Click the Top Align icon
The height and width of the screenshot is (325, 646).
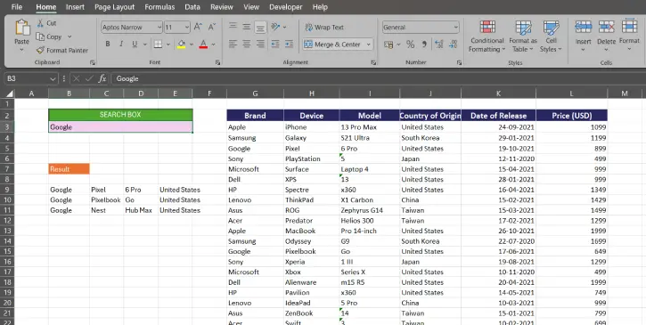233,27
